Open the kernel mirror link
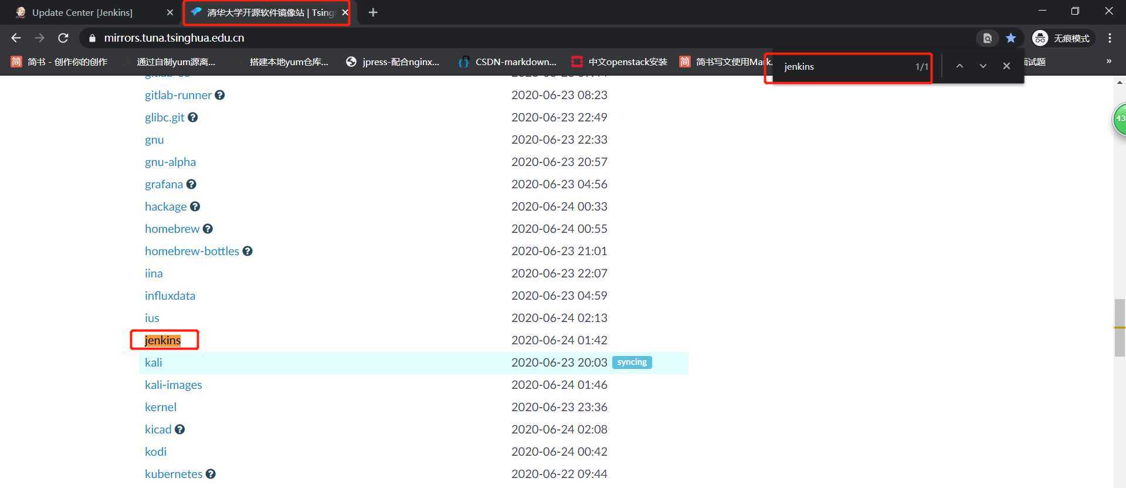Screen dimensions: 1126x488 tap(161, 407)
